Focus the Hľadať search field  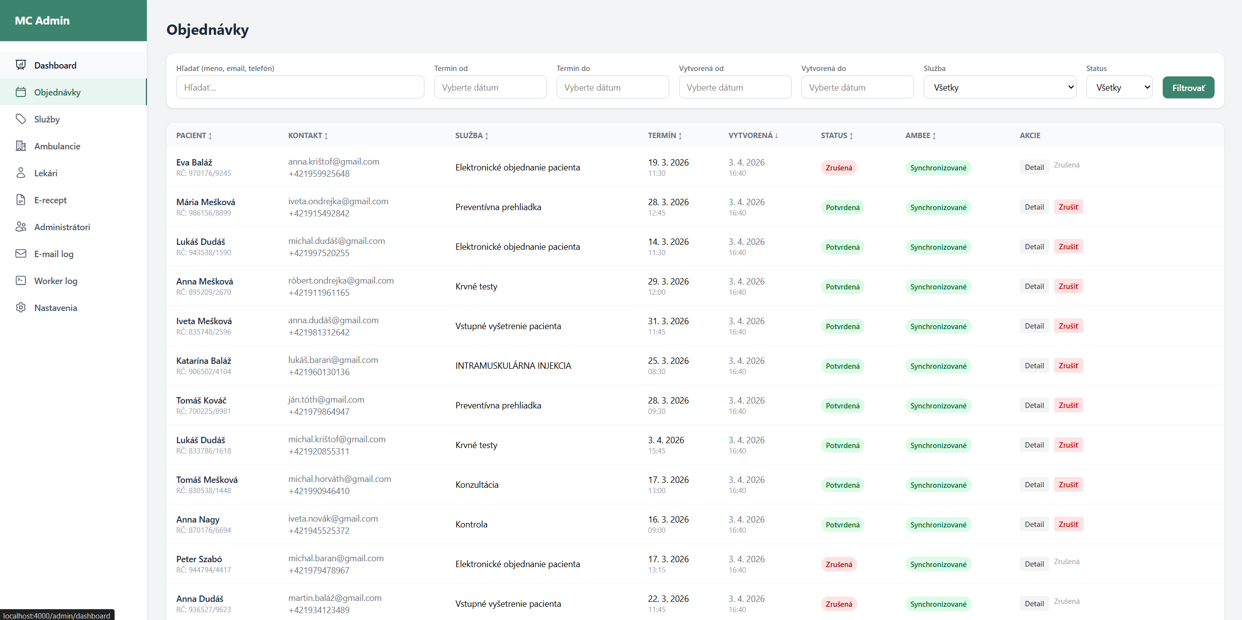coord(300,87)
